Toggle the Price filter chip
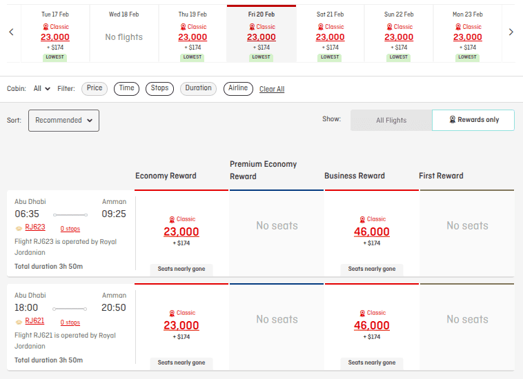Viewport: 523px width, 379px height. [x=95, y=89]
